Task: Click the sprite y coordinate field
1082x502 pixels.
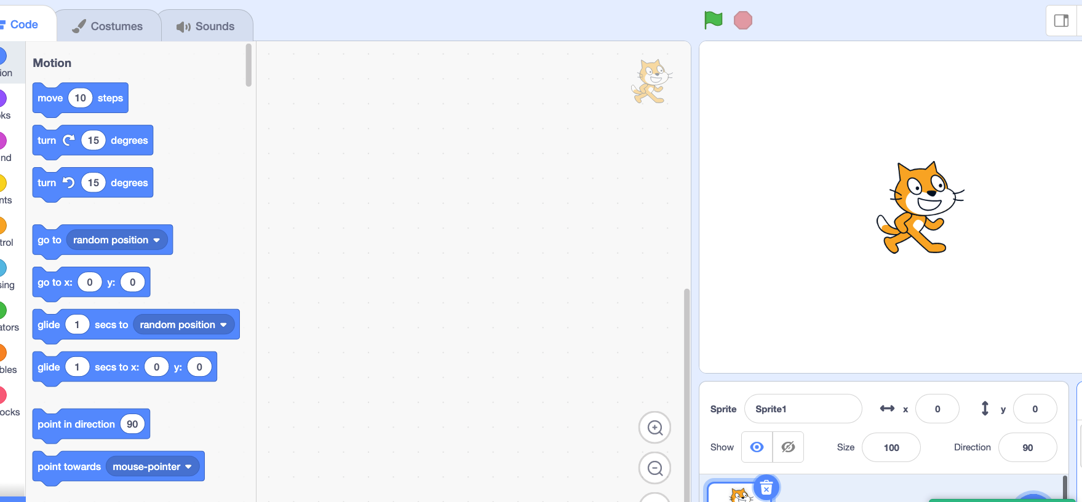Action: (1035, 409)
